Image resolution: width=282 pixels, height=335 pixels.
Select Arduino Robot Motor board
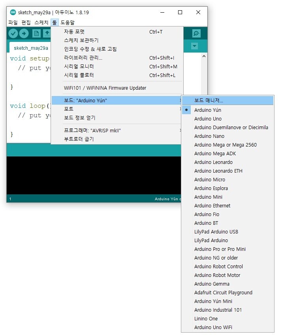[228, 275]
